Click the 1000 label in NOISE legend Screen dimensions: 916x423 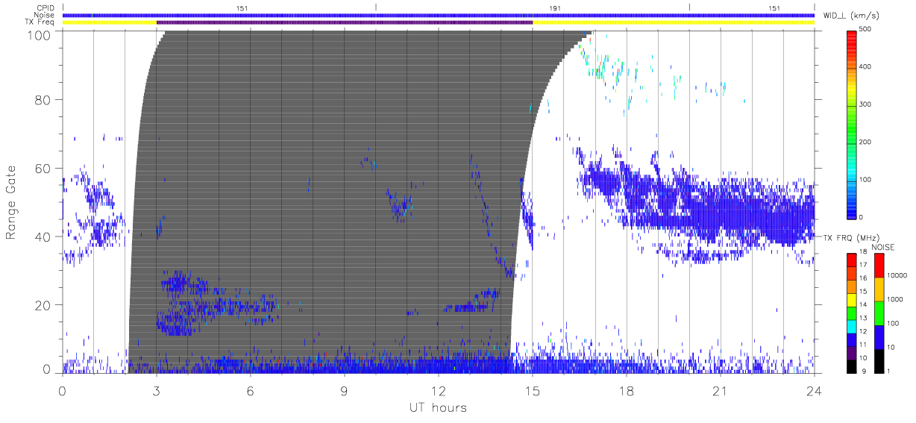click(895, 299)
